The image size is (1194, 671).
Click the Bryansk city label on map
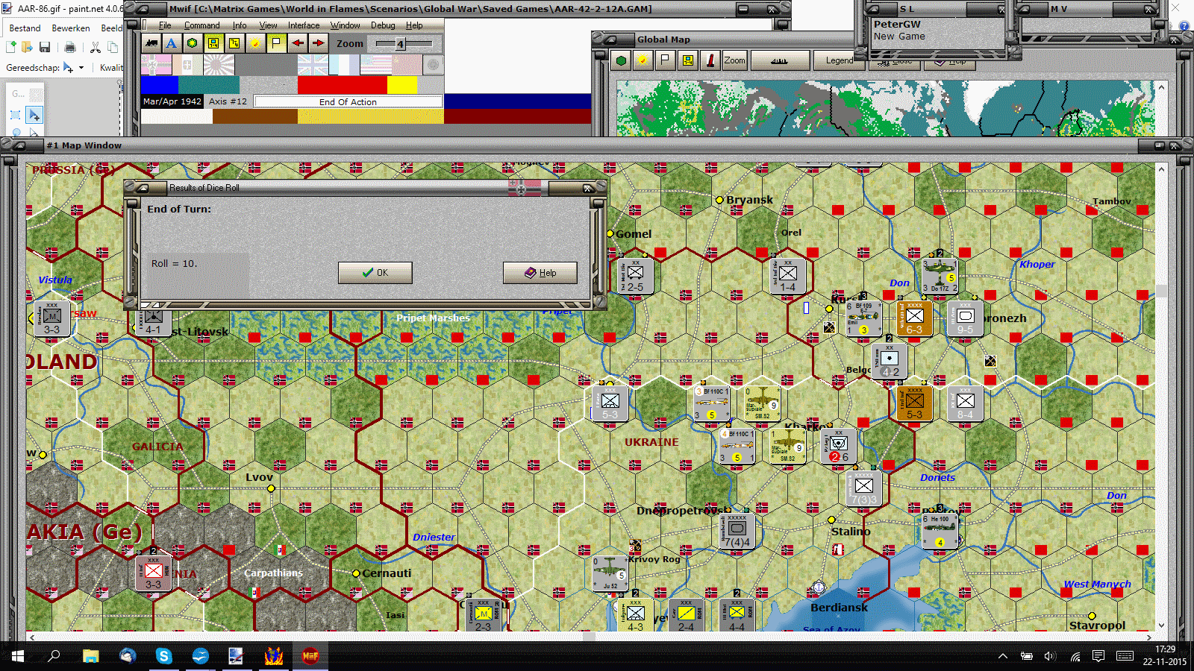click(750, 200)
